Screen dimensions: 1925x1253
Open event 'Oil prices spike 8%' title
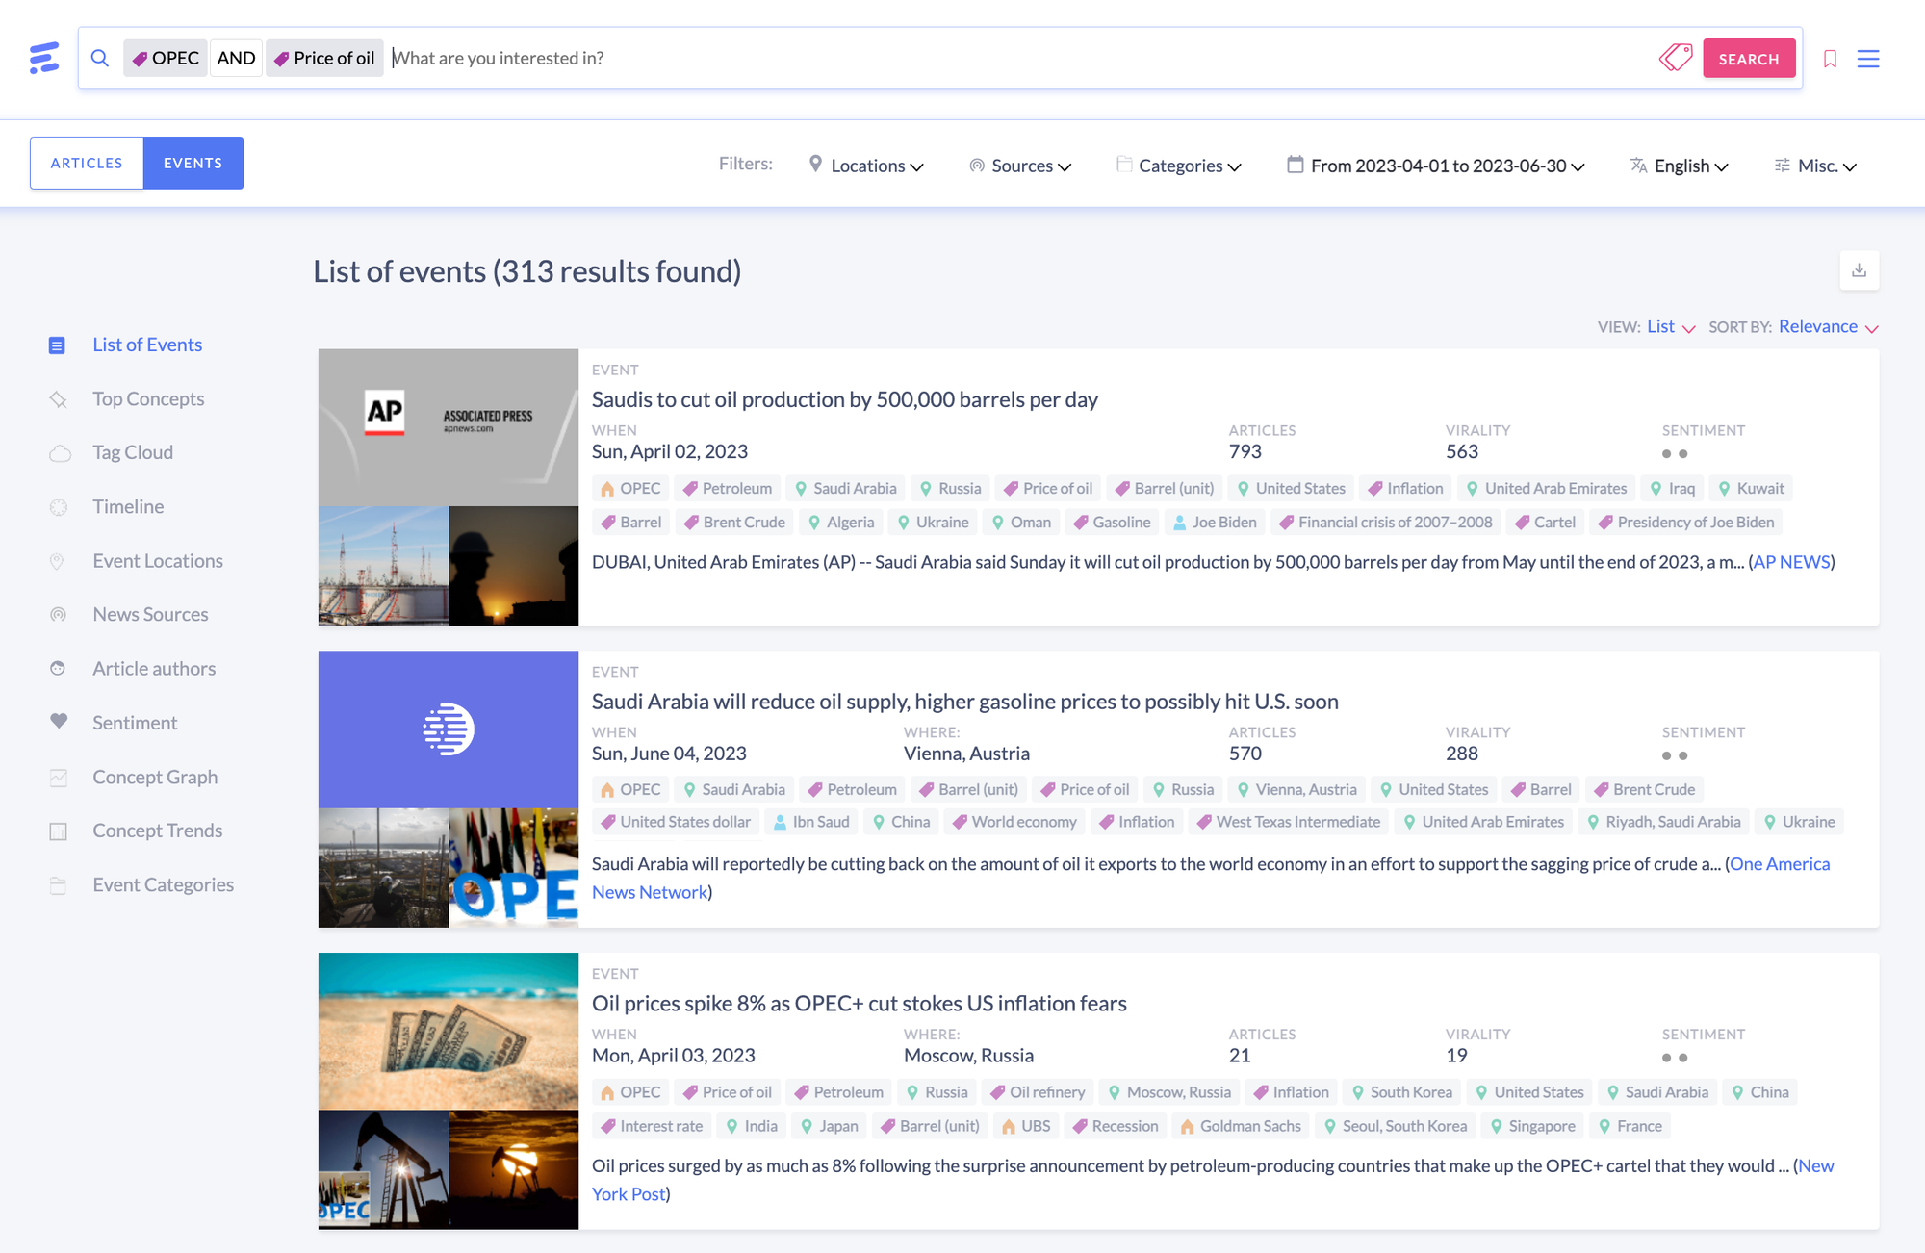point(859,1003)
